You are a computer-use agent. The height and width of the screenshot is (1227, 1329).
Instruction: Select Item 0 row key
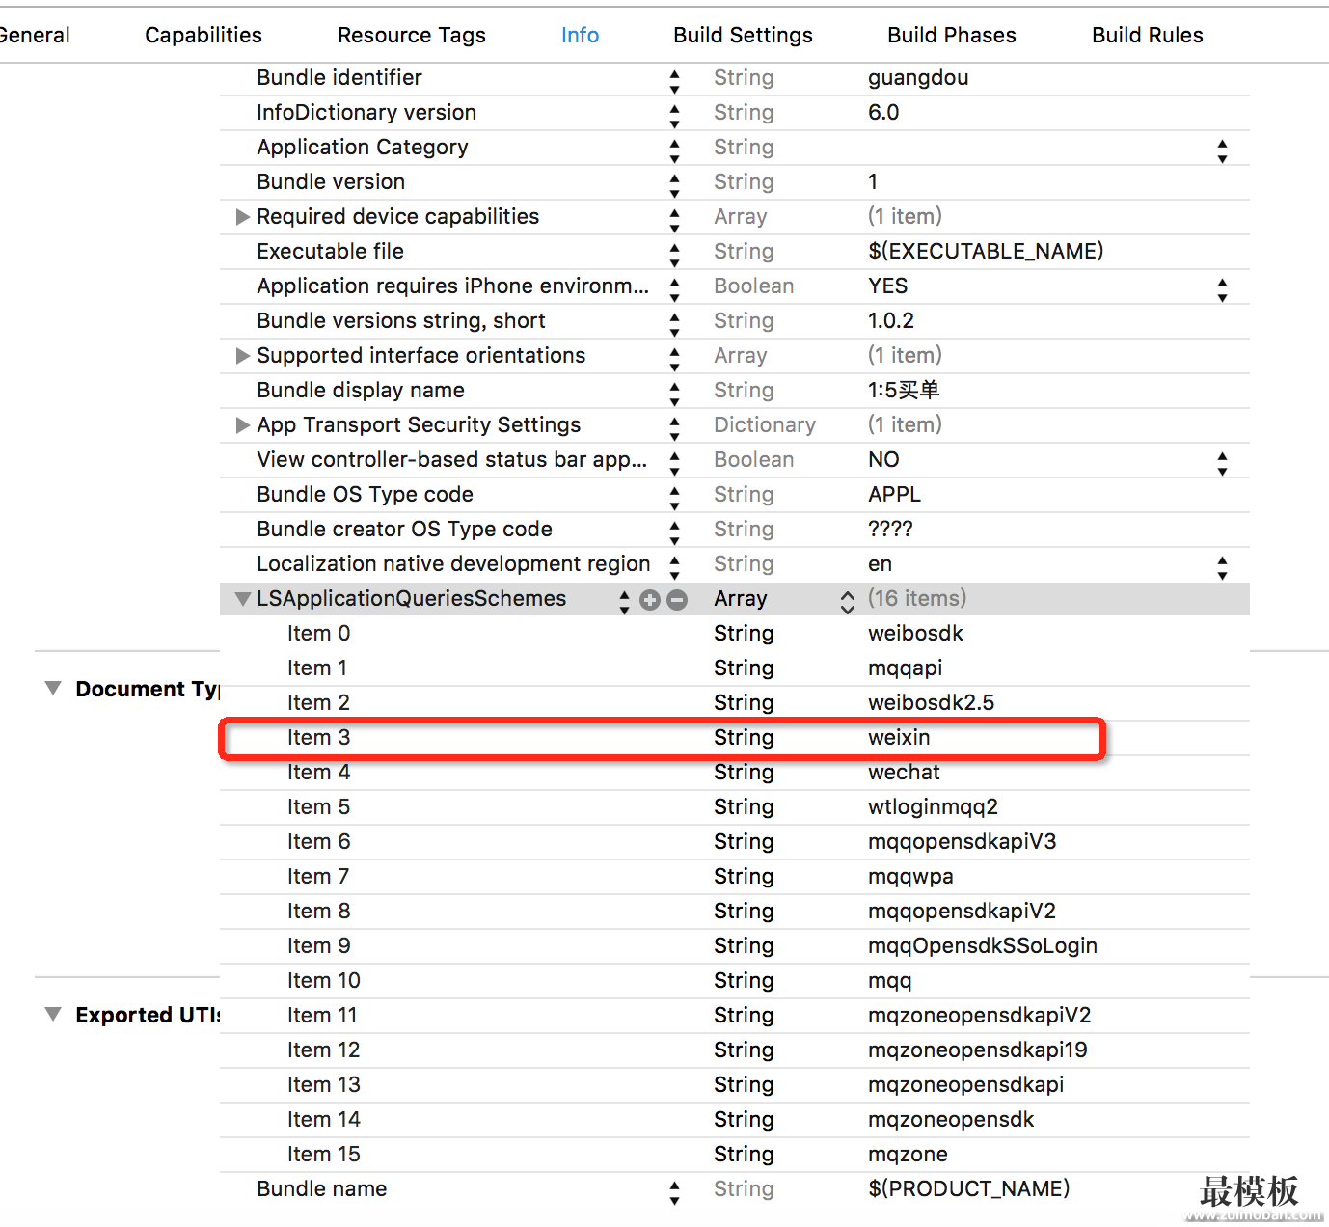pos(318,634)
